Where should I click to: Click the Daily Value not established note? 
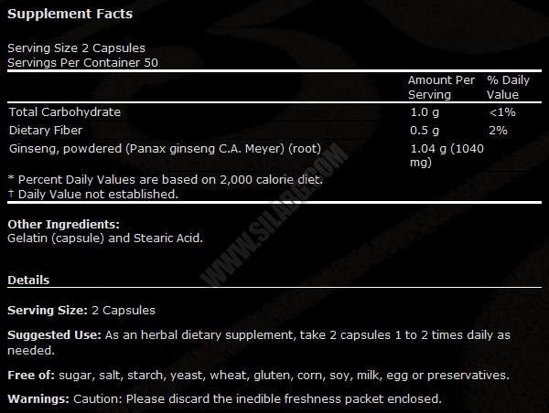pyautogui.click(x=93, y=194)
